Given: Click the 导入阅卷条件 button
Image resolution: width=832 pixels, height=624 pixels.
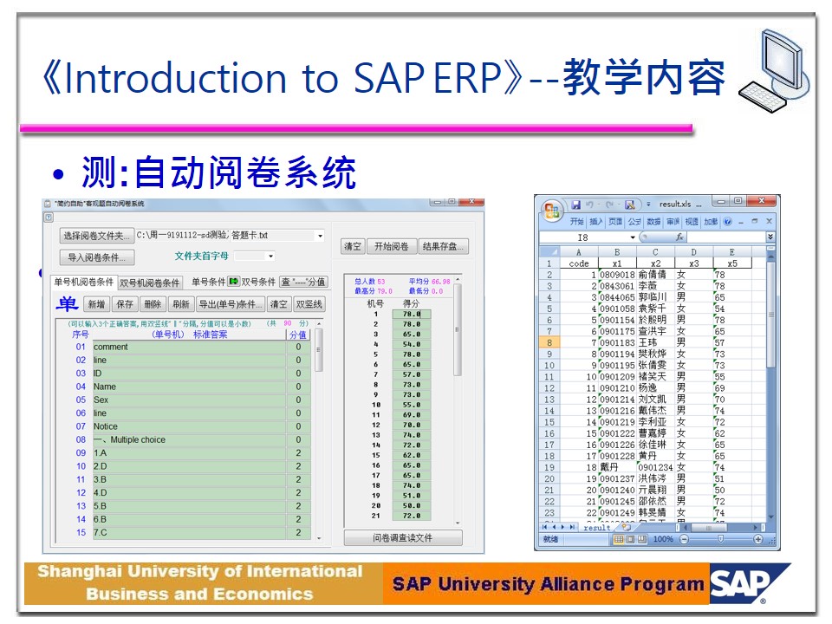Looking at the screenshot, I should pyautogui.click(x=97, y=257).
